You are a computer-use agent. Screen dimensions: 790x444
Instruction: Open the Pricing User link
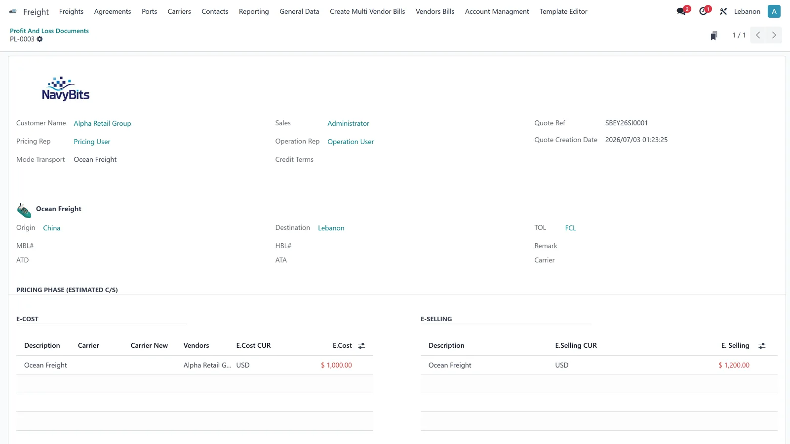[x=92, y=142]
